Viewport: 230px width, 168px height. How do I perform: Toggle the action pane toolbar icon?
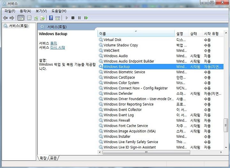click(57, 18)
